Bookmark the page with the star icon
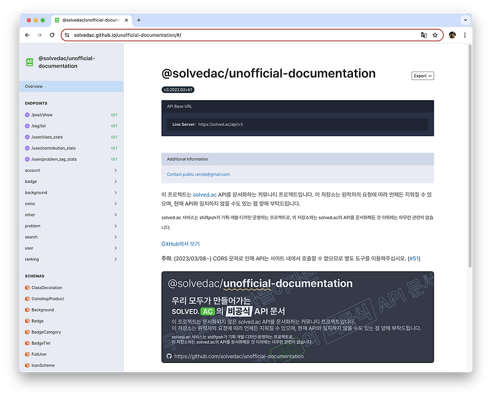 coord(435,35)
